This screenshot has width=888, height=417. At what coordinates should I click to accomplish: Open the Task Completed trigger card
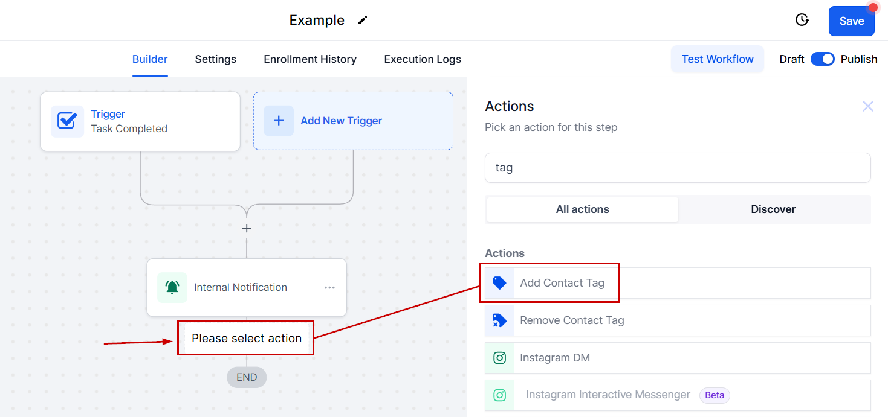pos(140,121)
